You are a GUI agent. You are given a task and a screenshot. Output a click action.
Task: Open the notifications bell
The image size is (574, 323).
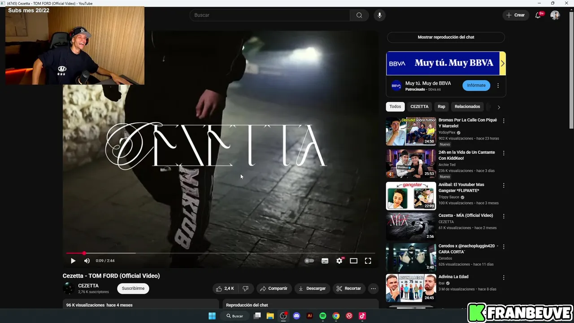[538, 15]
